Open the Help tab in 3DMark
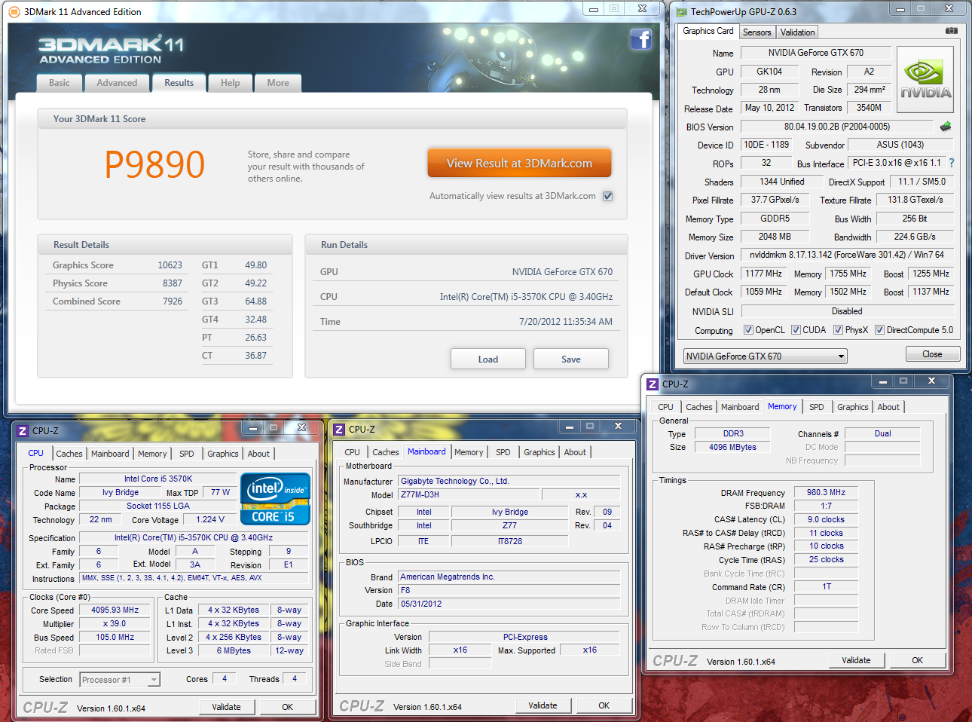972x722 pixels. [x=231, y=83]
